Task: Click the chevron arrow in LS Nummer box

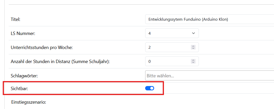Action: [x=193, y=33]
